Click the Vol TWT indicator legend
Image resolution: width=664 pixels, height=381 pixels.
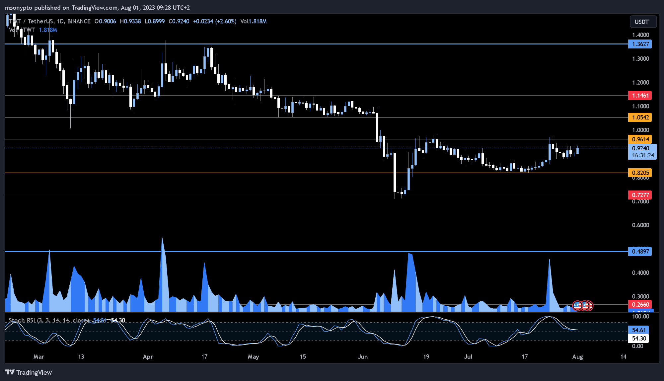pos(33,30)
